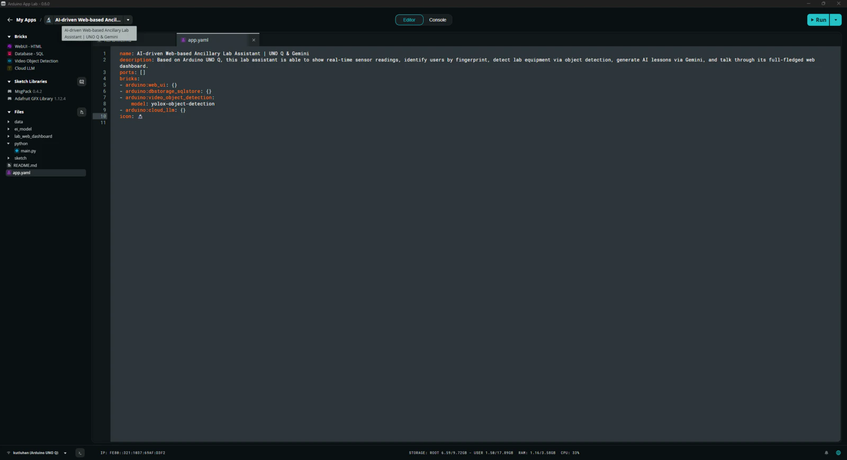Click line number 1 in gutter
The width and height of the screenshot is (847, 460).
(104, 54)
